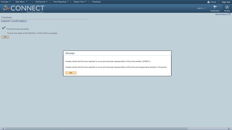
Task: Open the NavBar compass icon
Action: pos(227,7)
